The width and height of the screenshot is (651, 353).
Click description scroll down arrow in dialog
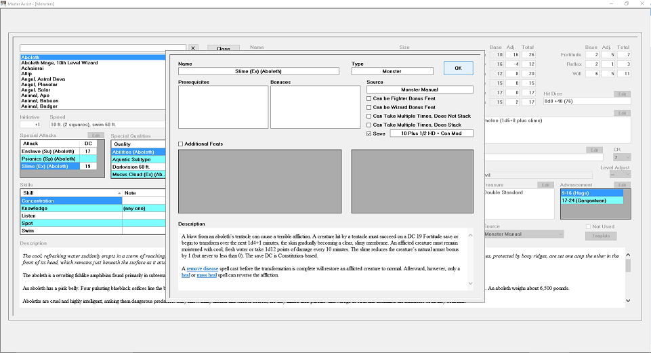470,283
